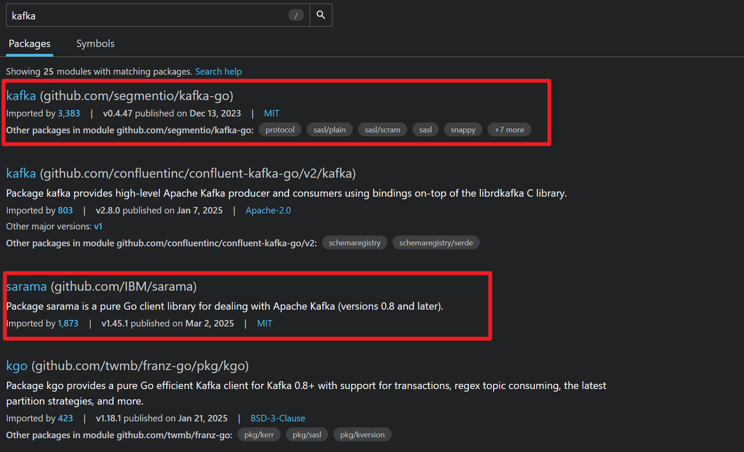Open kgo package from franz-go
The height and width of the screenshot is (452, 744).
[17, 366]
